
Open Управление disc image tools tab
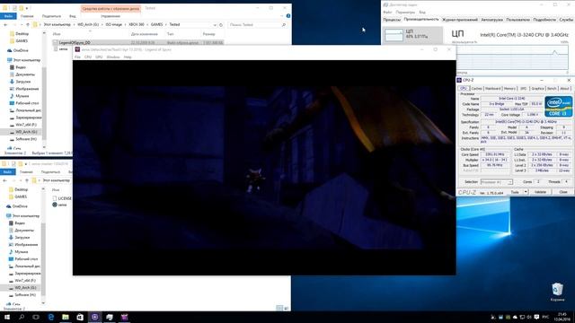[111, 16]
